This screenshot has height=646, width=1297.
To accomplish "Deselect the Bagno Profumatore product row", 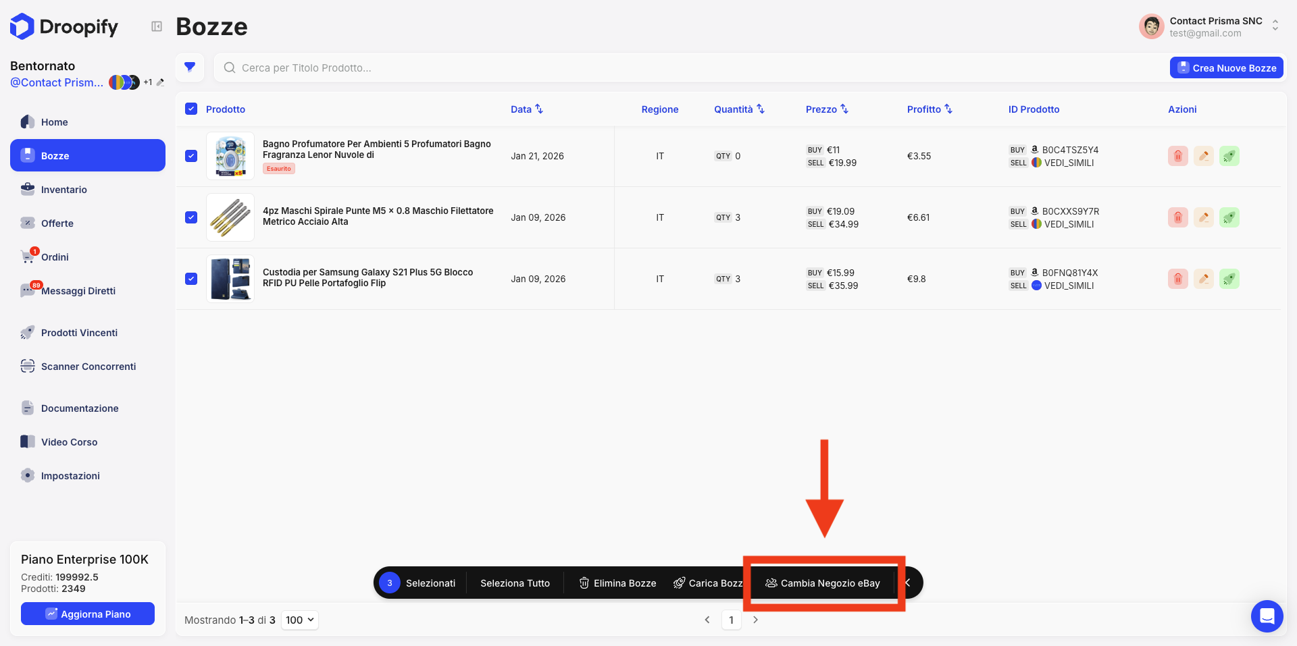I will (191, 156).
